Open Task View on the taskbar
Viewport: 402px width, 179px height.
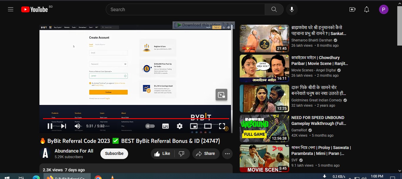tap(21, 178)
